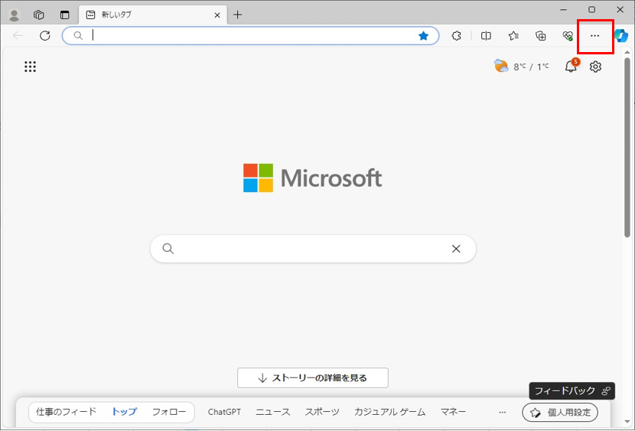Click the magnifier in center search box
The image size is (635, 431).
click(168, 249)
